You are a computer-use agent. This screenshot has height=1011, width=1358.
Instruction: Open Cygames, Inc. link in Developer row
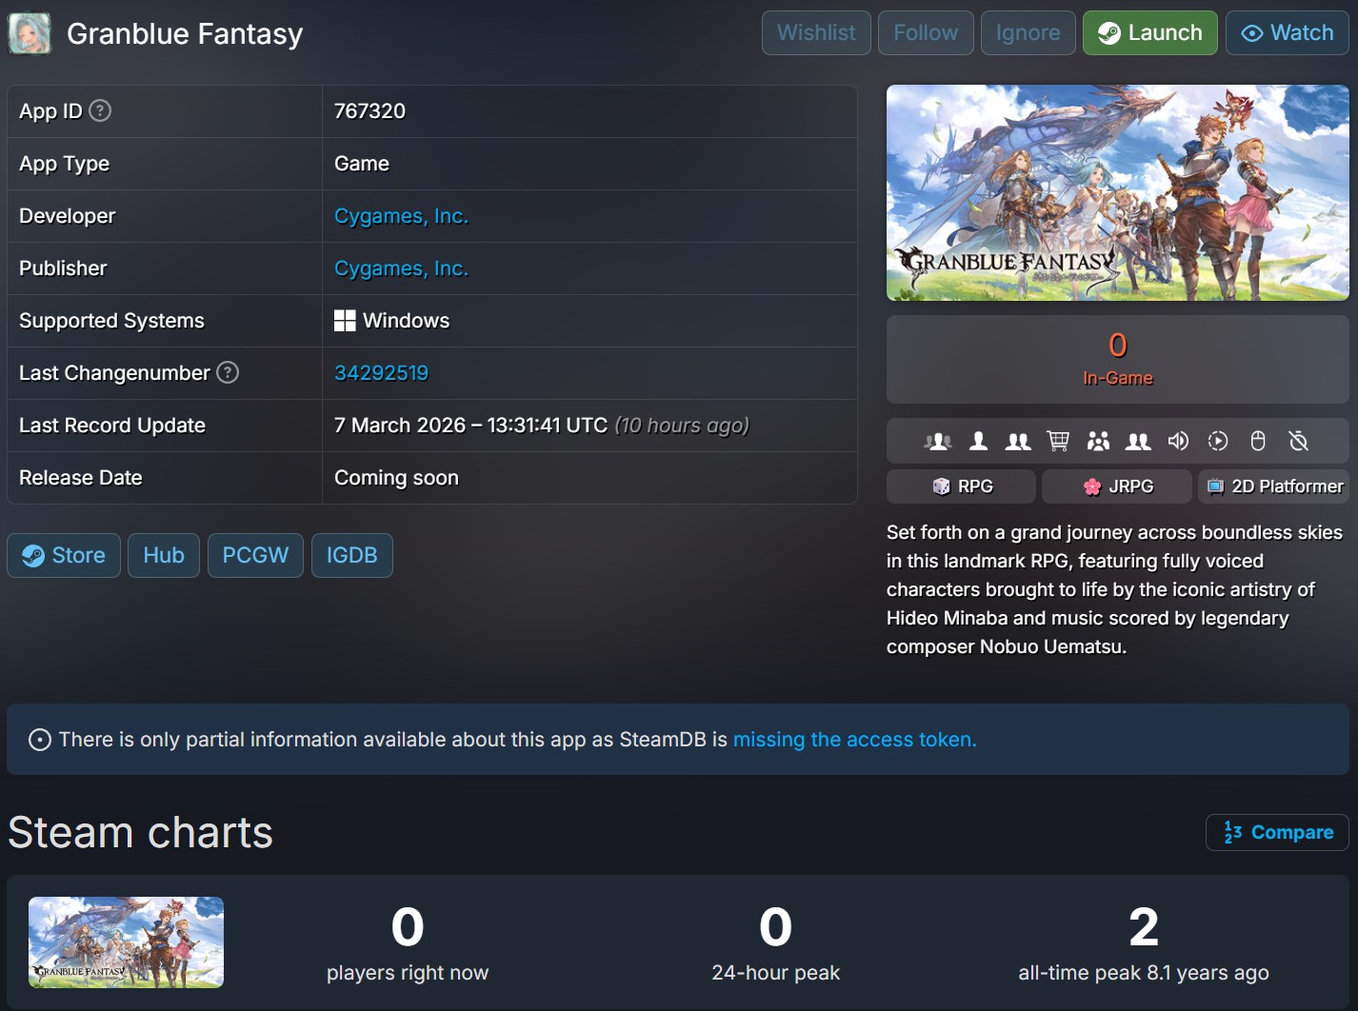pos(401,216)
